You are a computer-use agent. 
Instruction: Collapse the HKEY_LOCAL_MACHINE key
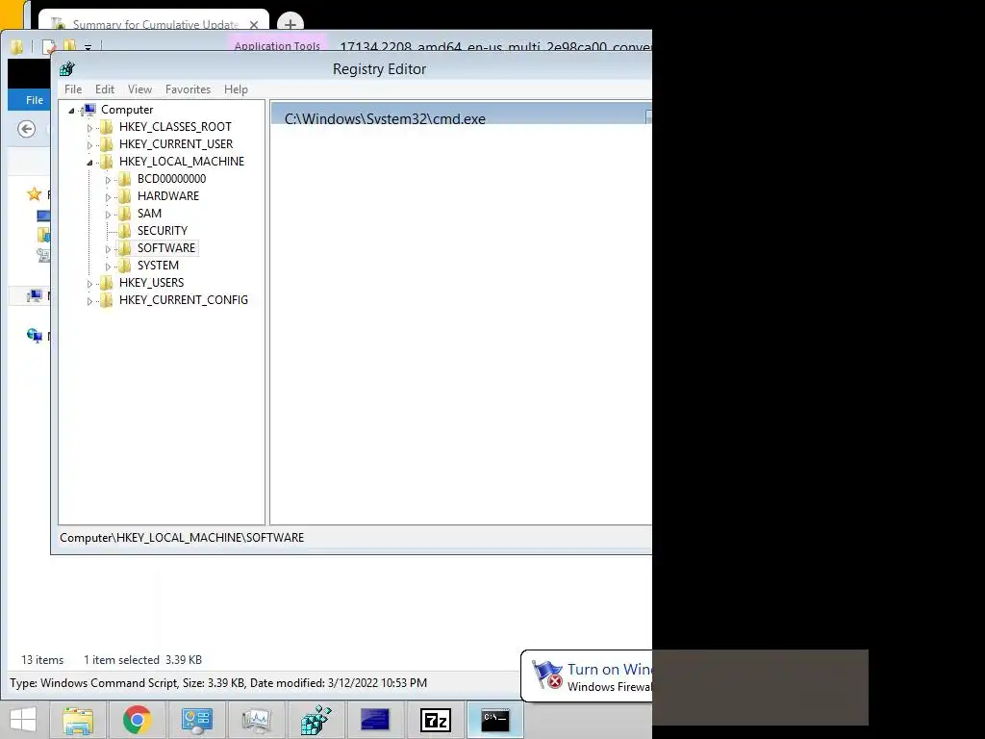(89, 163)
